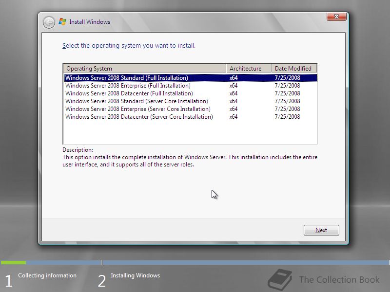
Task: Click the Installing Windows step label
Action: (136, 275)
